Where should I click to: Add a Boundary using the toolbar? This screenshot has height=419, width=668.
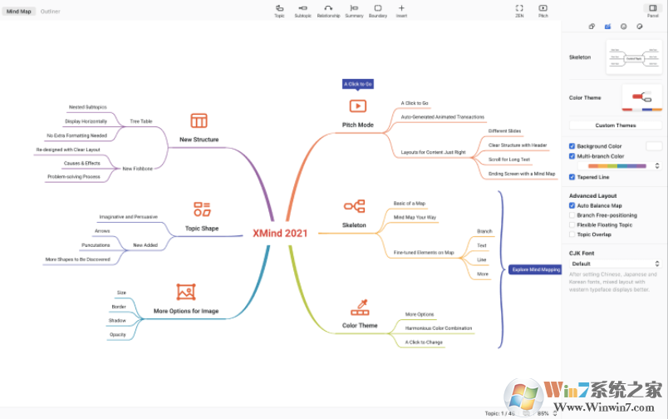[378, 10]
